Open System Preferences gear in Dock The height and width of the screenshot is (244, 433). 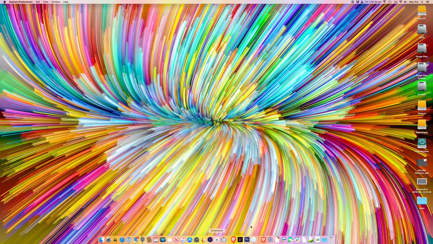[x=196, y=239]
